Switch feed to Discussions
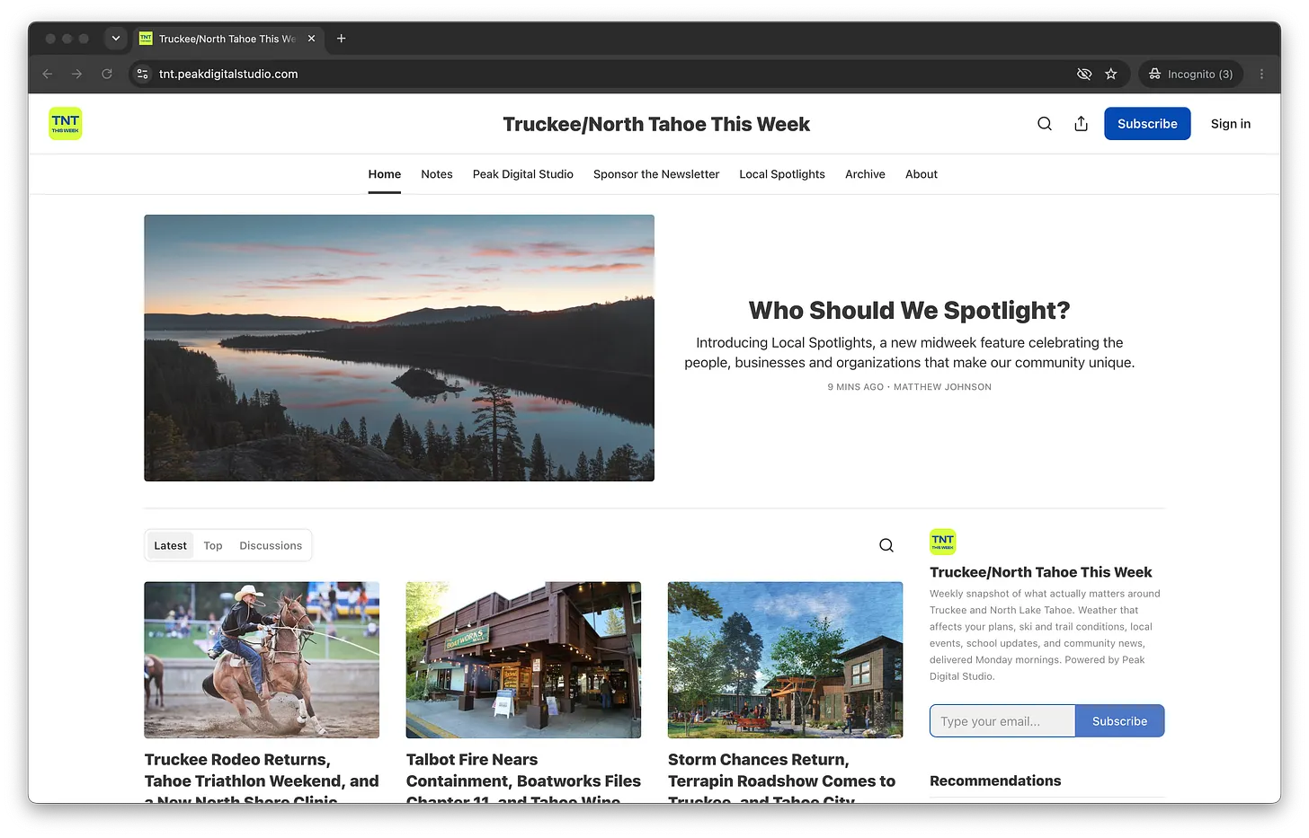1309x838 pixels. click(x=271, y=545)
